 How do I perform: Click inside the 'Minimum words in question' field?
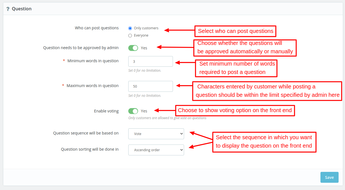150,61
